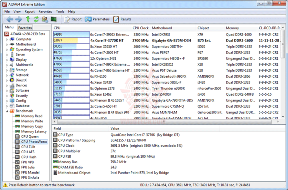Select Memory Copy benchmark
The width and height of the screenshot is (288, 190).
click(32, 126)
